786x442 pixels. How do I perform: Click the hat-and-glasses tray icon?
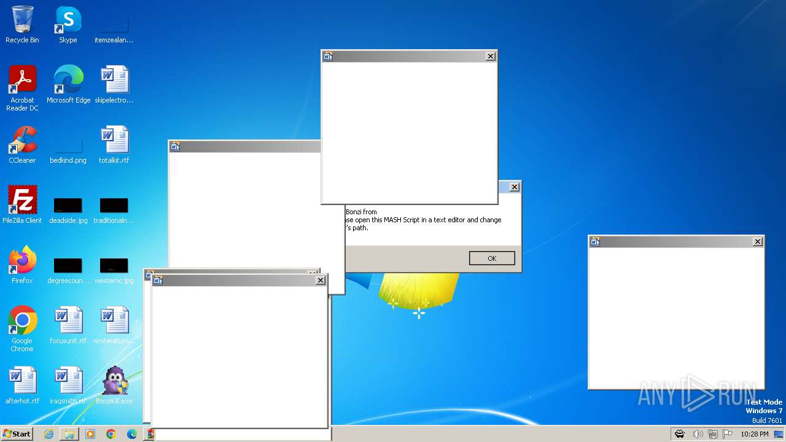tap(680, 434)
